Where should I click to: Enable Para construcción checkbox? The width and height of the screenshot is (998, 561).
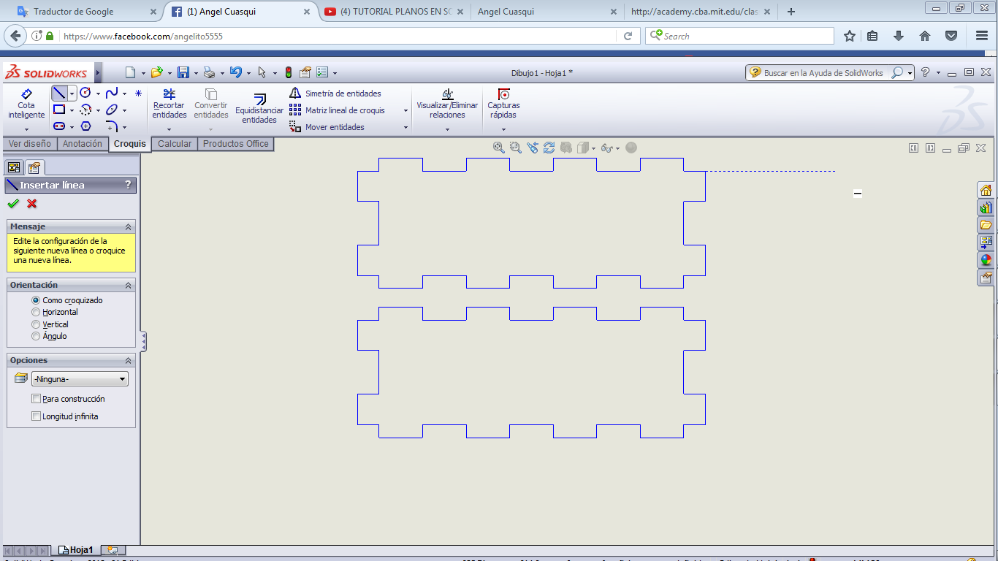pos(37,399)
